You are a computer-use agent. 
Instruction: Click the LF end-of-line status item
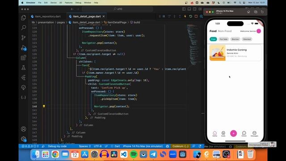106,146
